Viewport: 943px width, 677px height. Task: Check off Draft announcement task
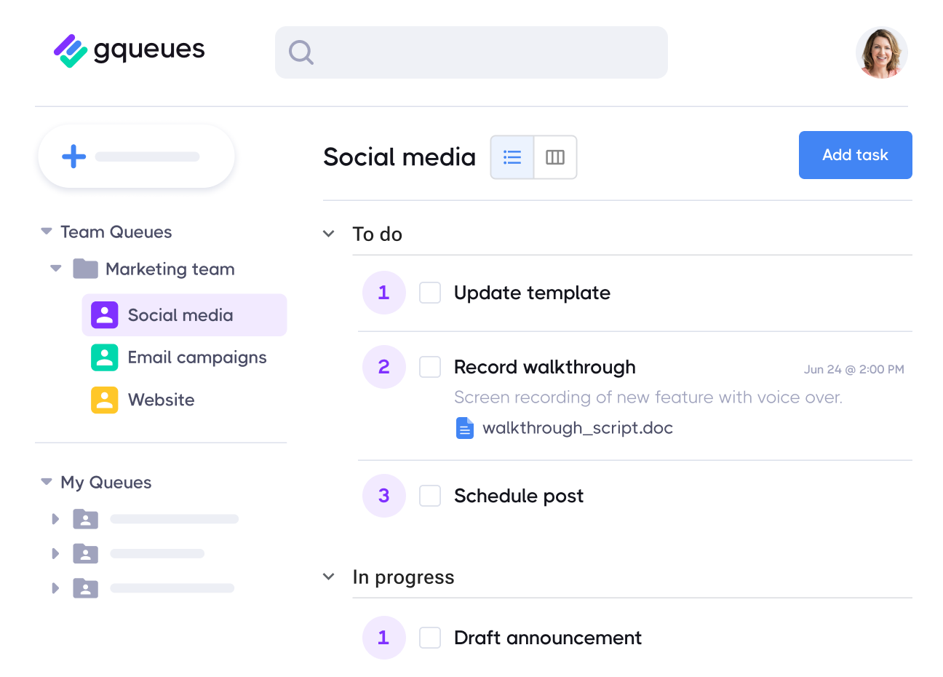click(430, 638)
